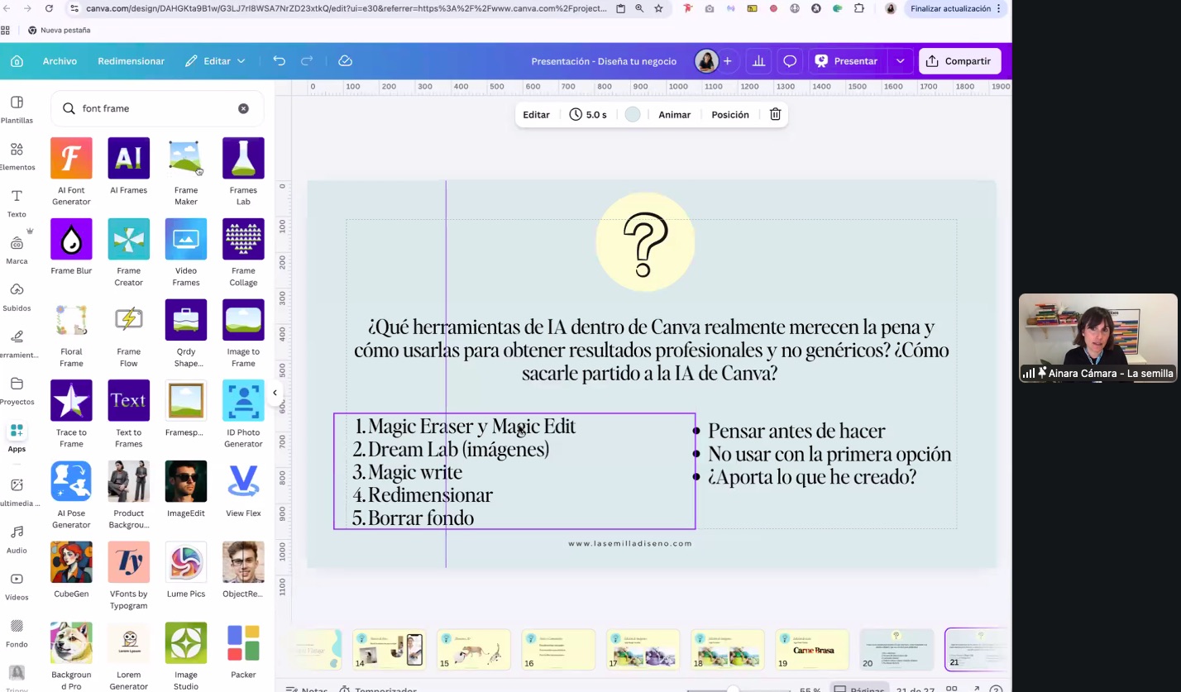
Task: Delete the page with trash icon
Action: click(x=775, y=115)
